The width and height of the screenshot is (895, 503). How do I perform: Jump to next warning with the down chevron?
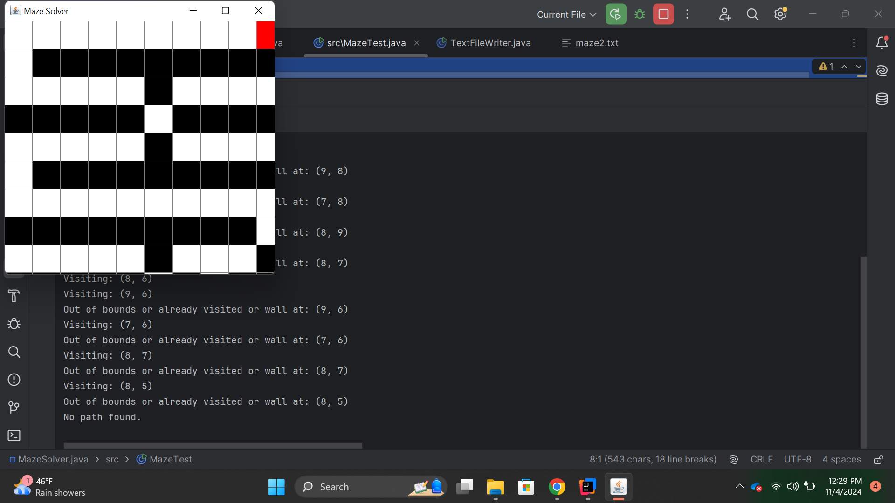coord(858,67)
